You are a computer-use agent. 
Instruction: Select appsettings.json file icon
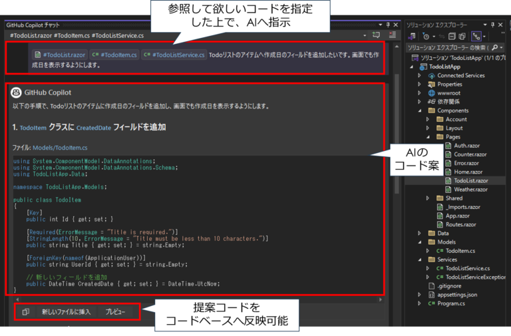click(431, 295)
